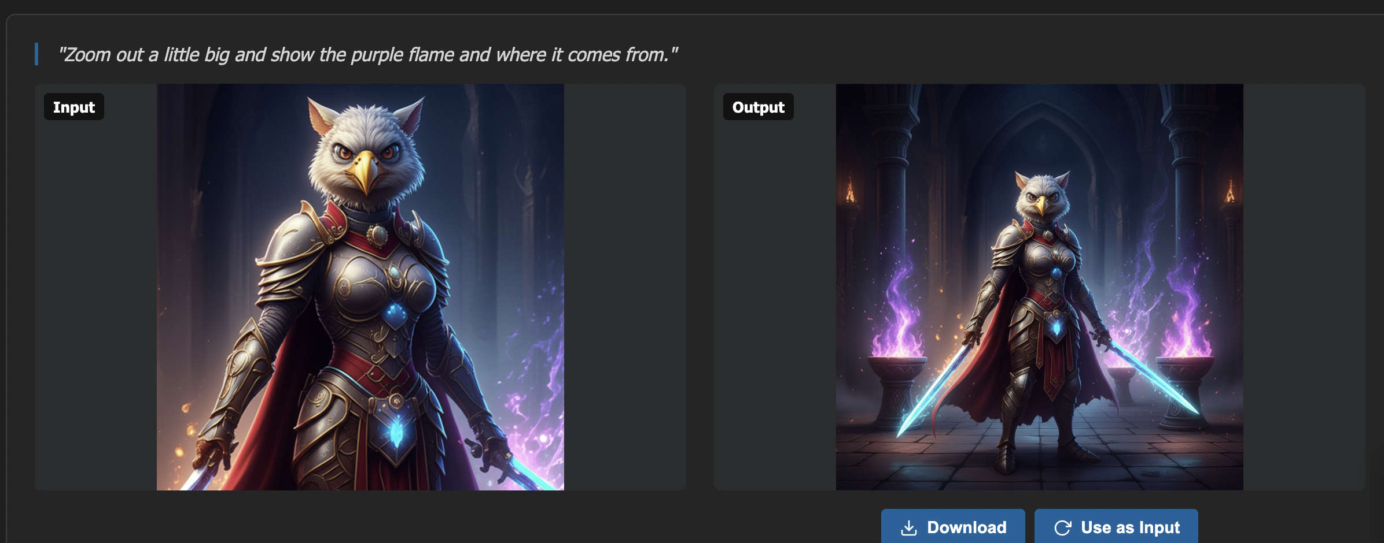Click the eagle's yellow beak in the input image
The width and height of the screenshot is (1384, 543).
coord(366,172)
